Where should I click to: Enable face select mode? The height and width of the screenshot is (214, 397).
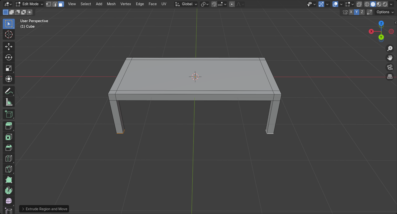(61, 4)
